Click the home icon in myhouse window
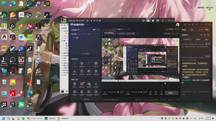This screenshot has width=216, height=121. 148,21
